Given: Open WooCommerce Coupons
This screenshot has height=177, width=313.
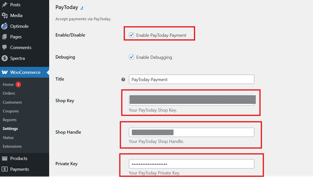Looking at the screenshot, I should click(11, 111).
